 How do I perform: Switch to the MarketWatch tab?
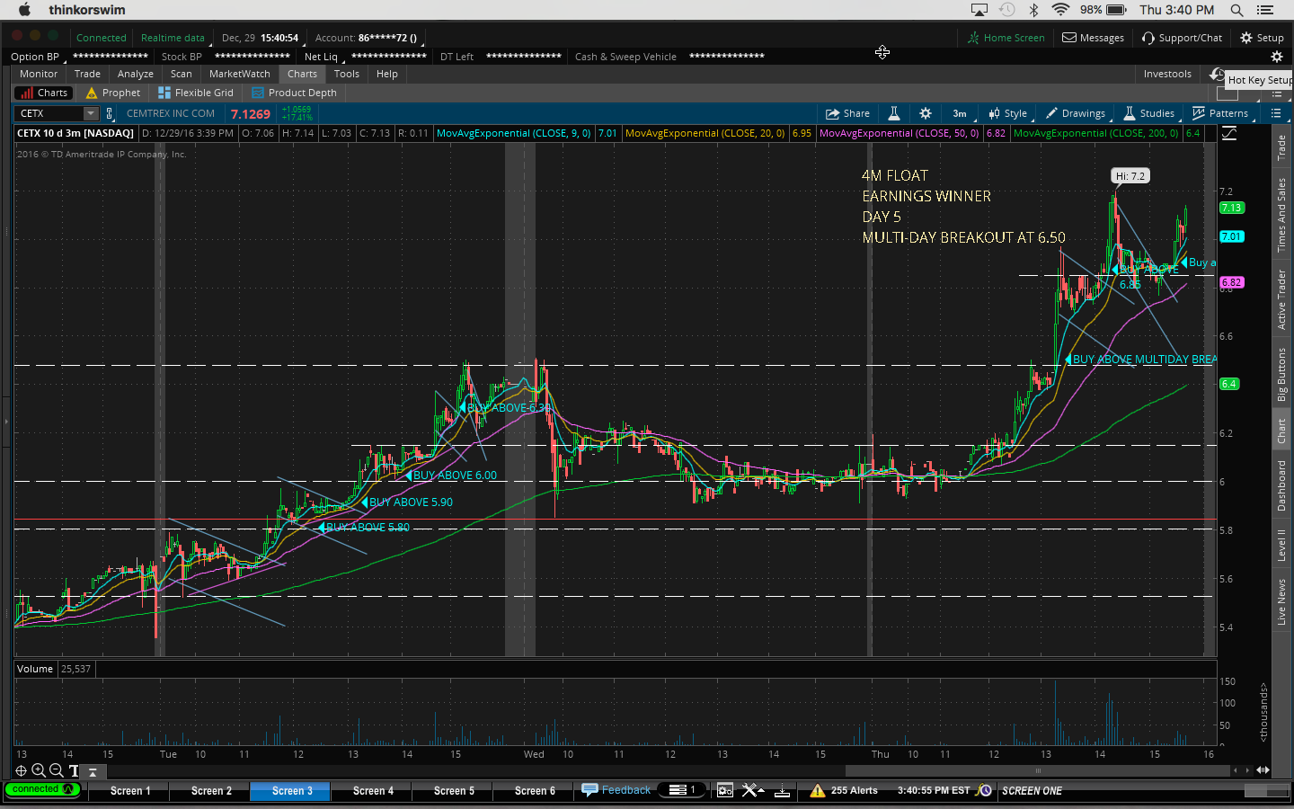(x=239, y=74)
